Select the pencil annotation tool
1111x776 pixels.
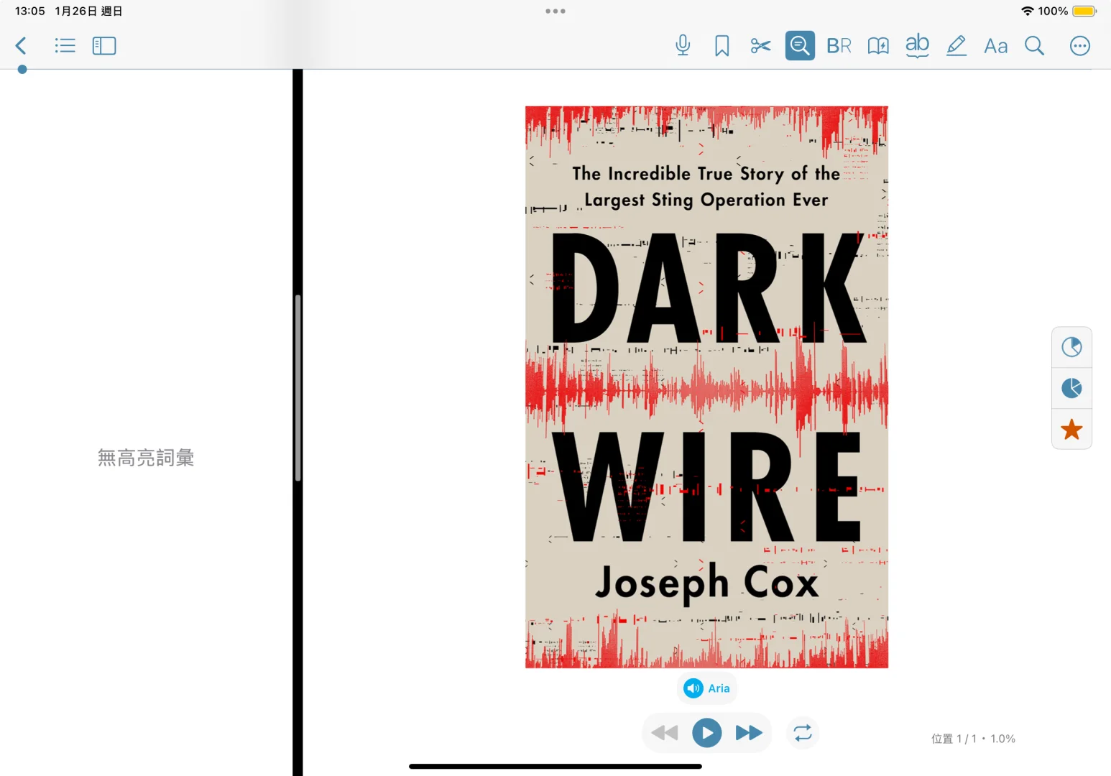tap(956, 46)
